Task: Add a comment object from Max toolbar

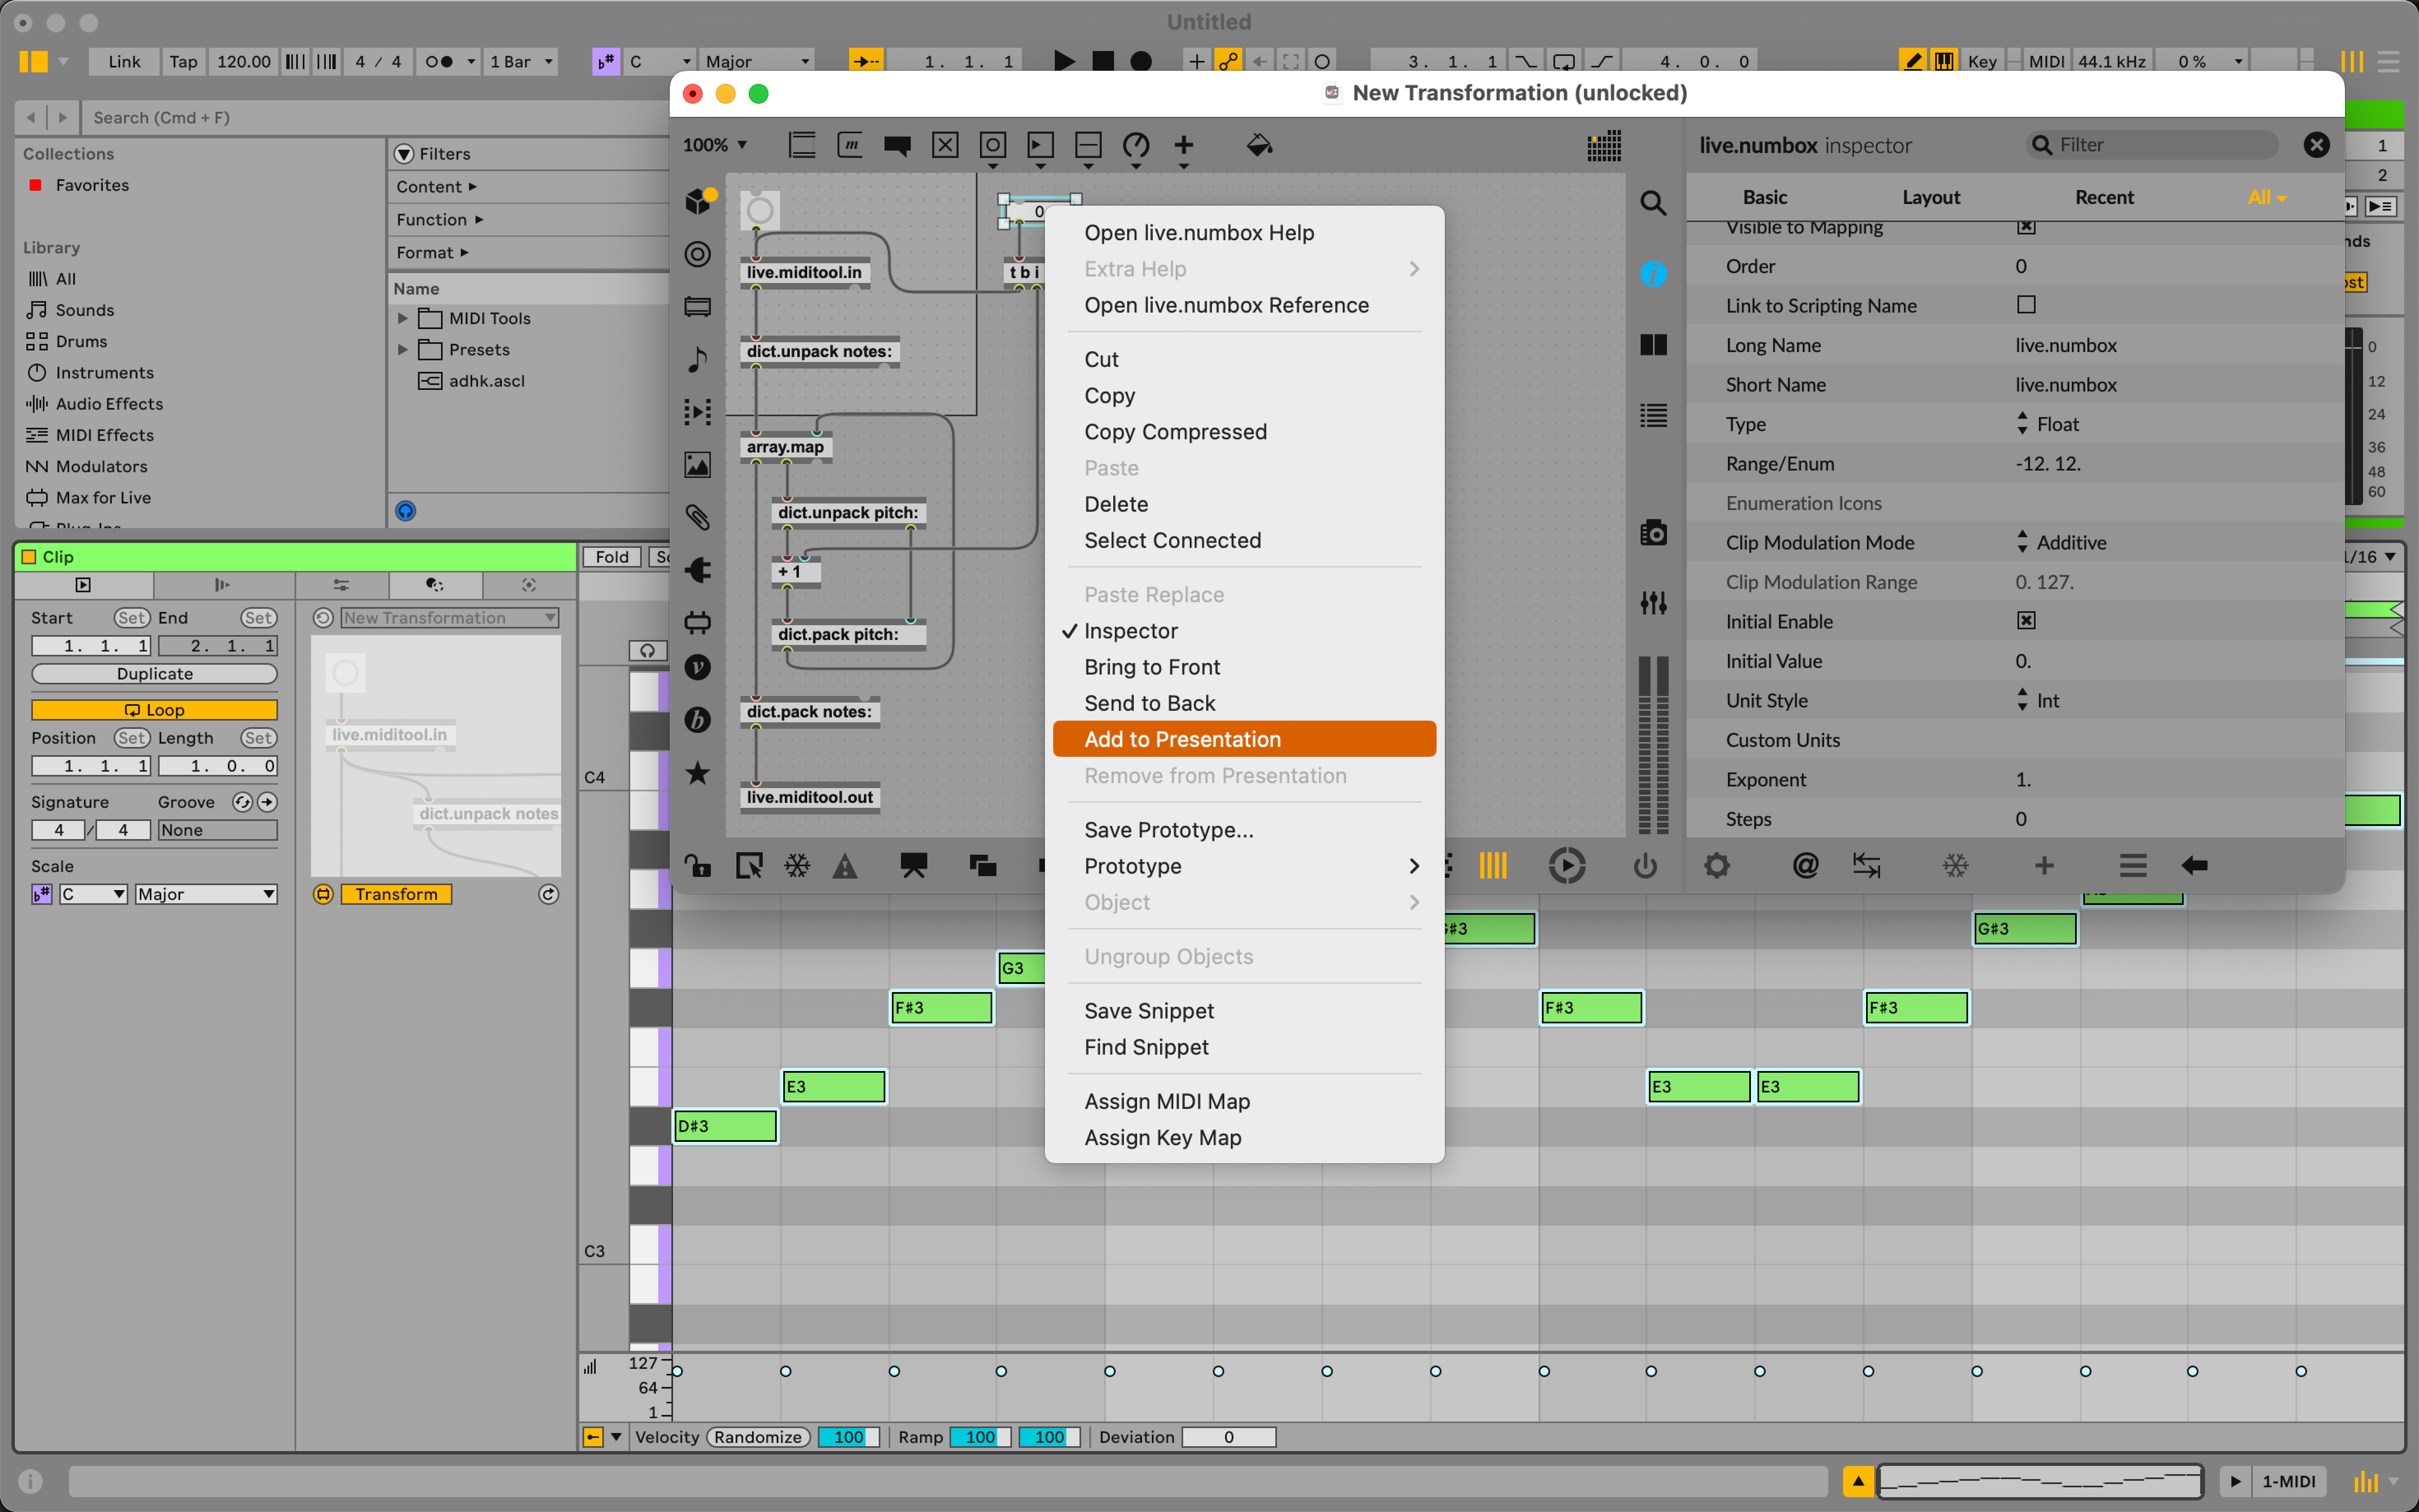Action: [x=897, y=146]
